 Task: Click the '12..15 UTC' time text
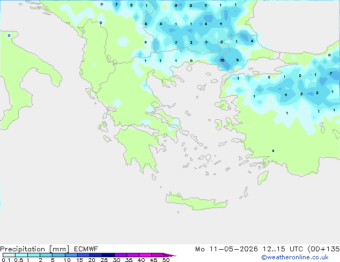click(x=283, y=249)
